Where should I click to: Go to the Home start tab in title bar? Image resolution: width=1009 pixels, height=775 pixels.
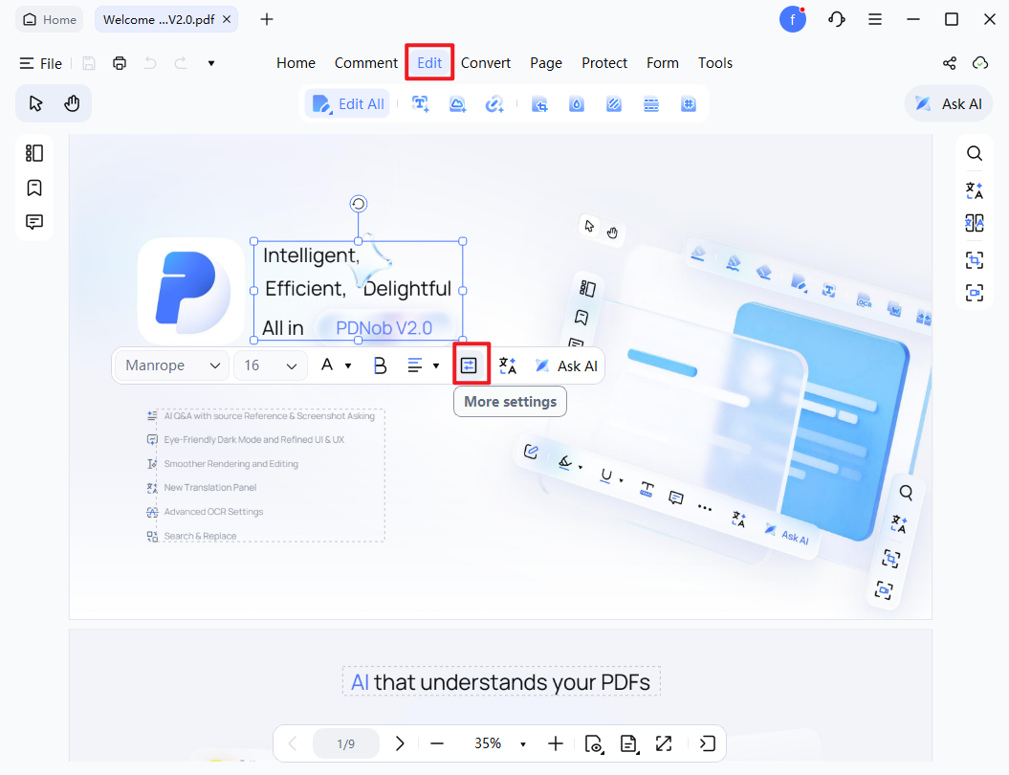50,19
